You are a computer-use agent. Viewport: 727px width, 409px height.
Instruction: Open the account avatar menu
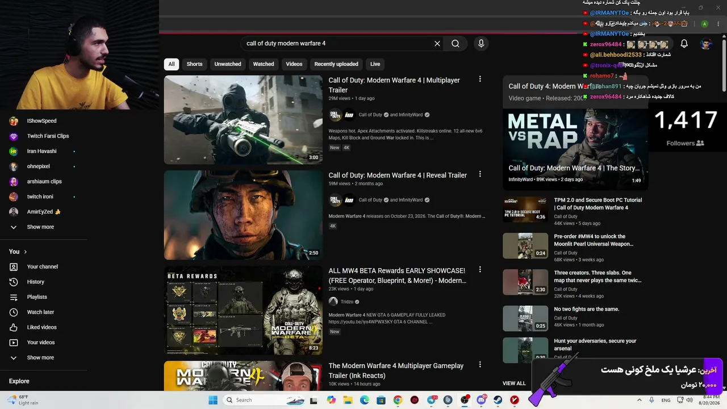coord(706,44)
